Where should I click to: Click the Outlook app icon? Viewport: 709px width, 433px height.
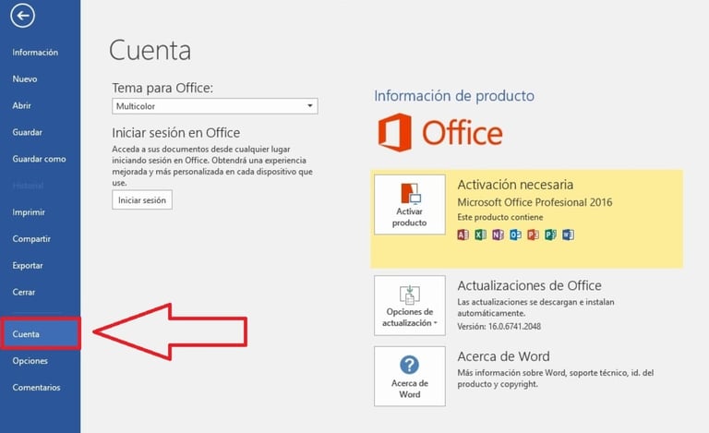pos(515,235)
